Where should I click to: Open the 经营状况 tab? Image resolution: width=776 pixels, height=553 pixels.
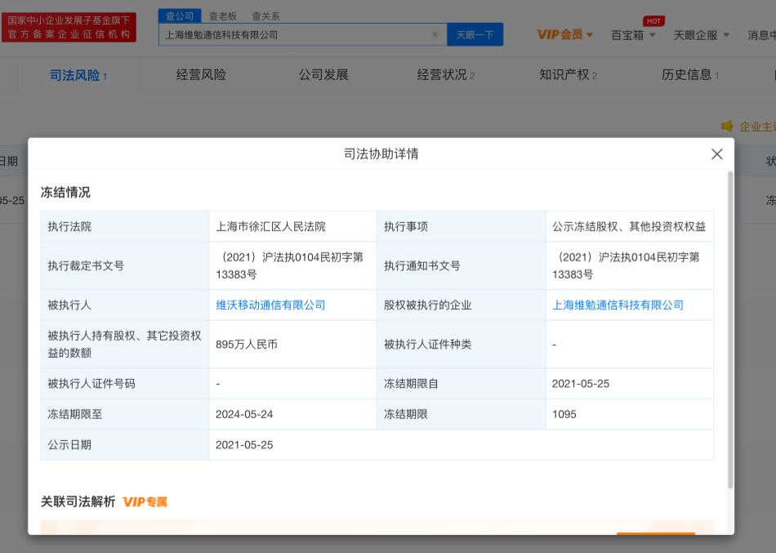click(445, 75)
